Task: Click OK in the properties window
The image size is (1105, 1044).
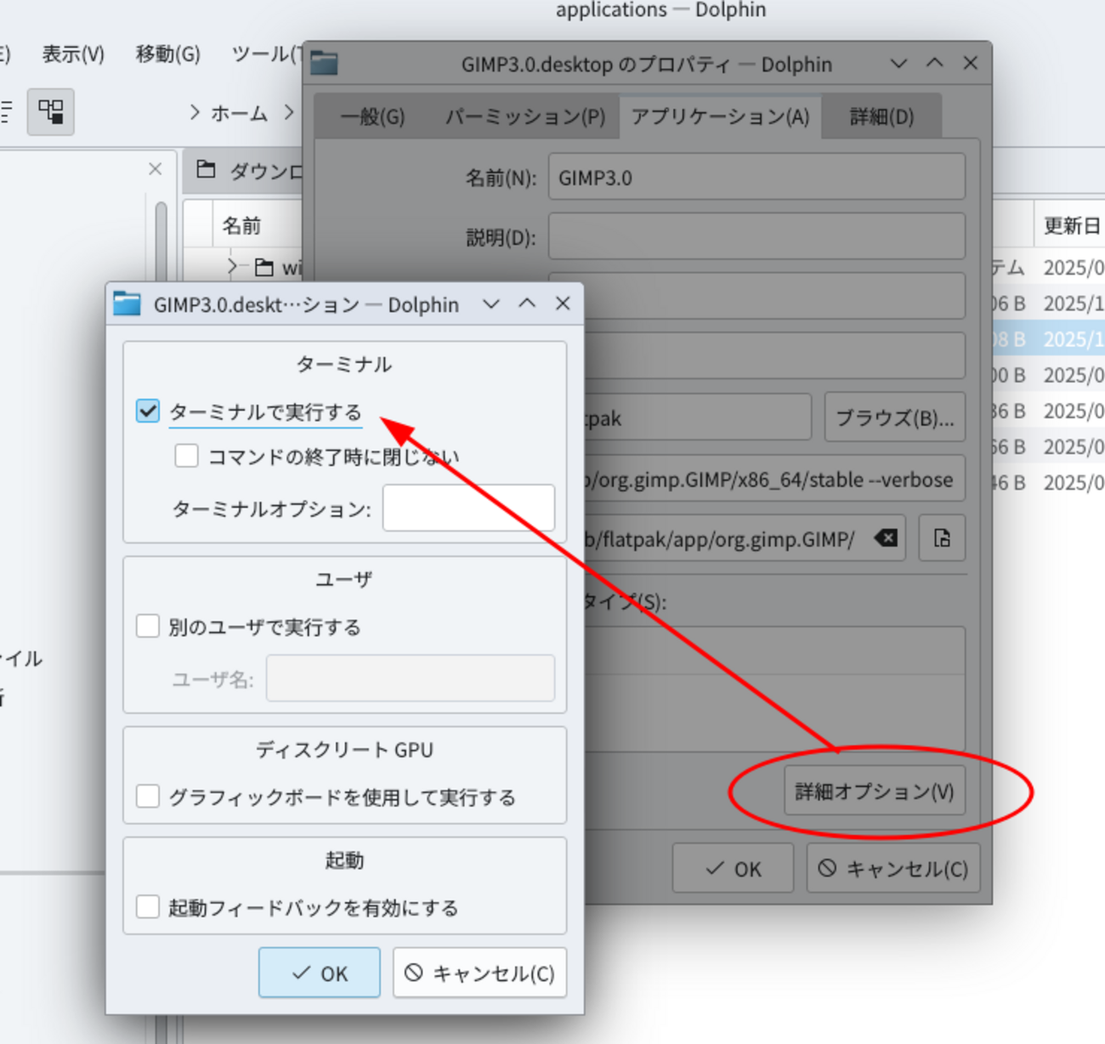Action: click(733, 868)
